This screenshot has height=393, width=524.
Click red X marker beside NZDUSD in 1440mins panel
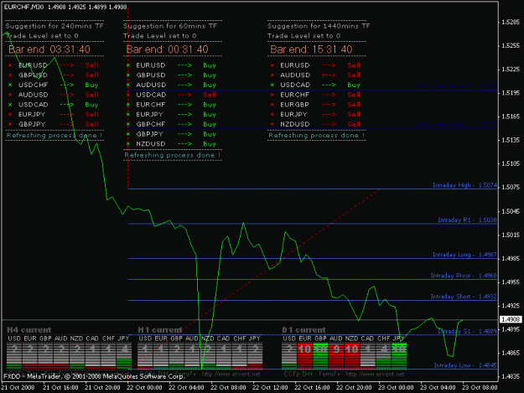click(x=272, y=124)
